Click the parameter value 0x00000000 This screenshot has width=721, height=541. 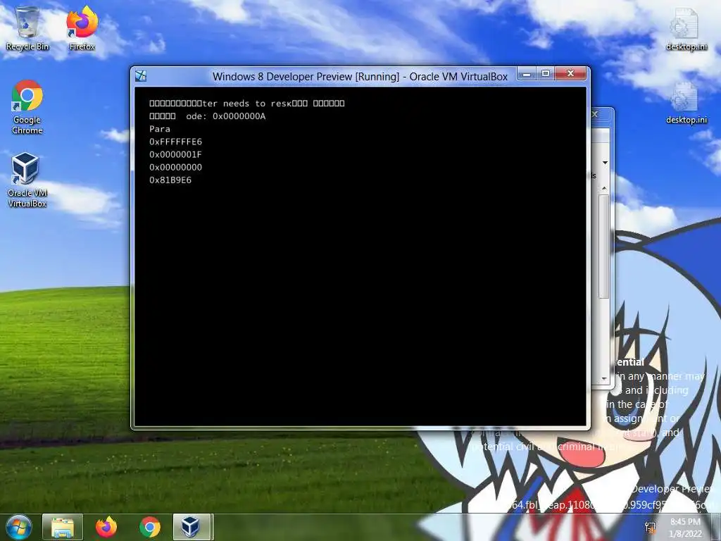[x=175, y=168]
